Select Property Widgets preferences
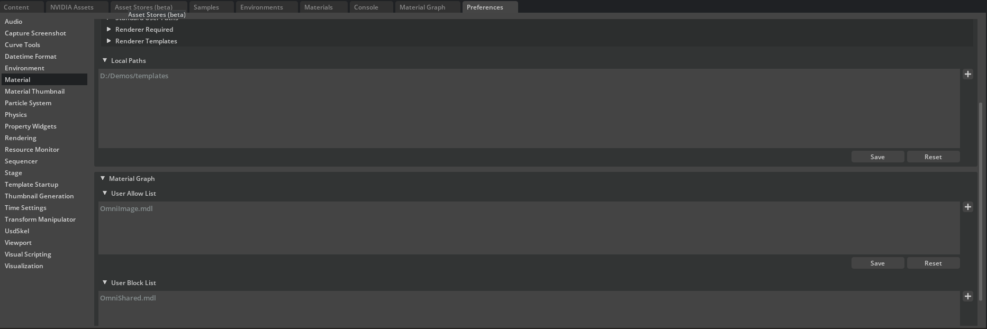This screenshot has height=329, width=987. [x=44, y=126]
